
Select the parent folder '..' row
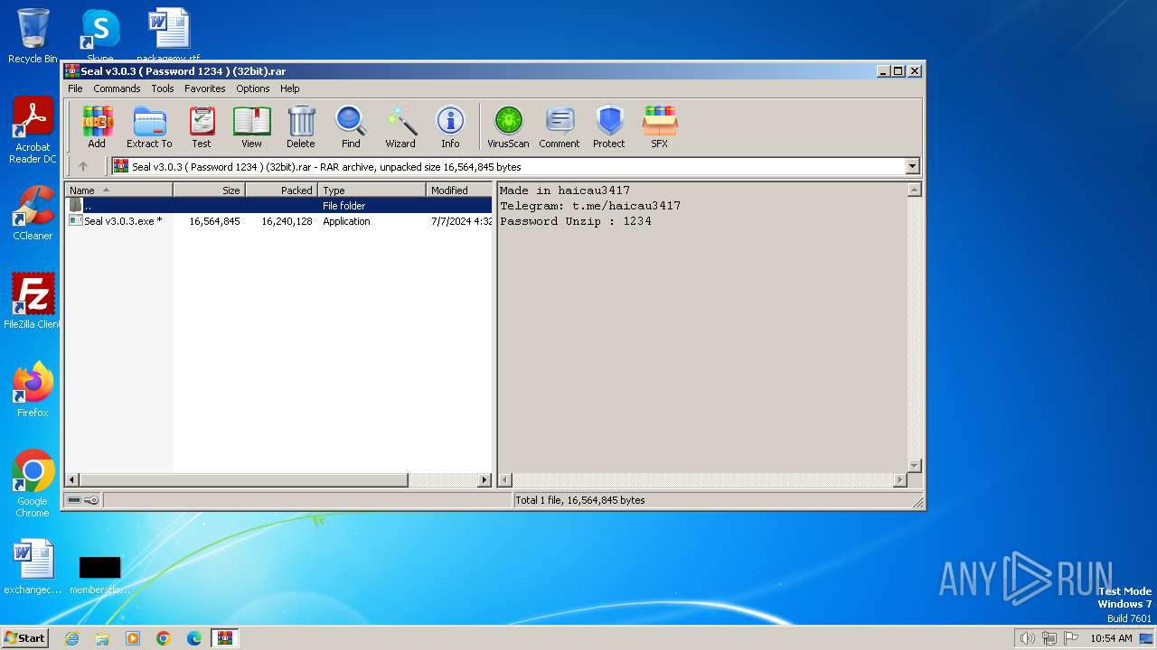(278, 206)
